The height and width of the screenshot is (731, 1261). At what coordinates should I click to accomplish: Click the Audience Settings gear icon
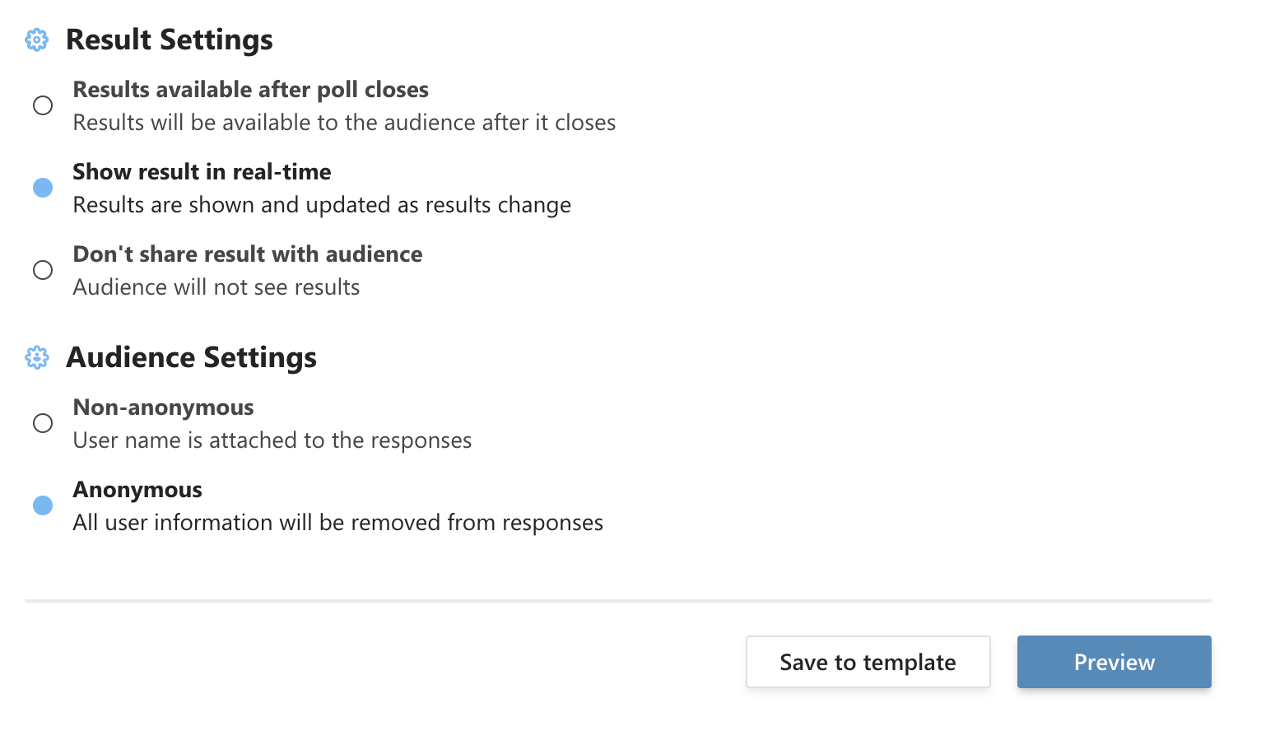pos(36,357)
